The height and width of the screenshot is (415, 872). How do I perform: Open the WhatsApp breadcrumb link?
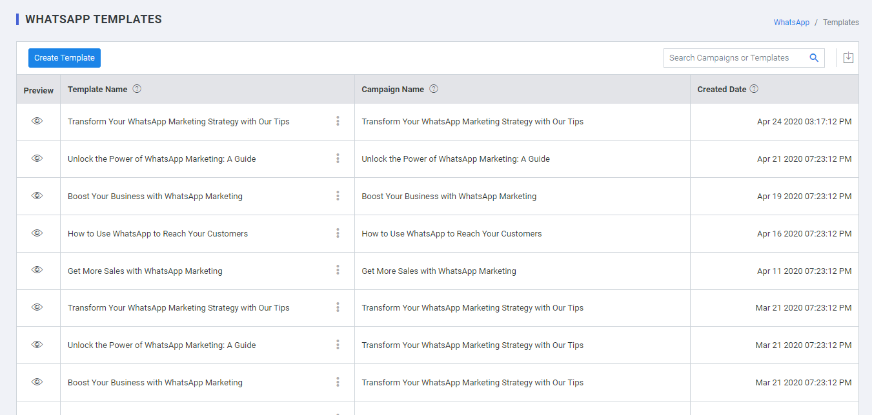click(791, 23)
